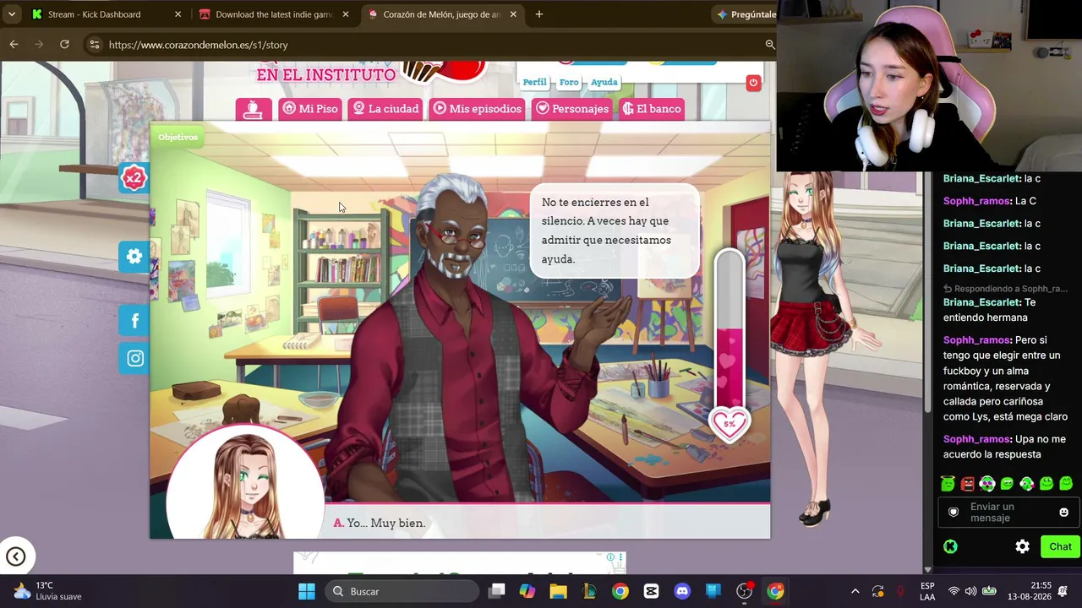1082x608 pixels.
Task: Open volume control in system tray
Action: coord(970,591)
